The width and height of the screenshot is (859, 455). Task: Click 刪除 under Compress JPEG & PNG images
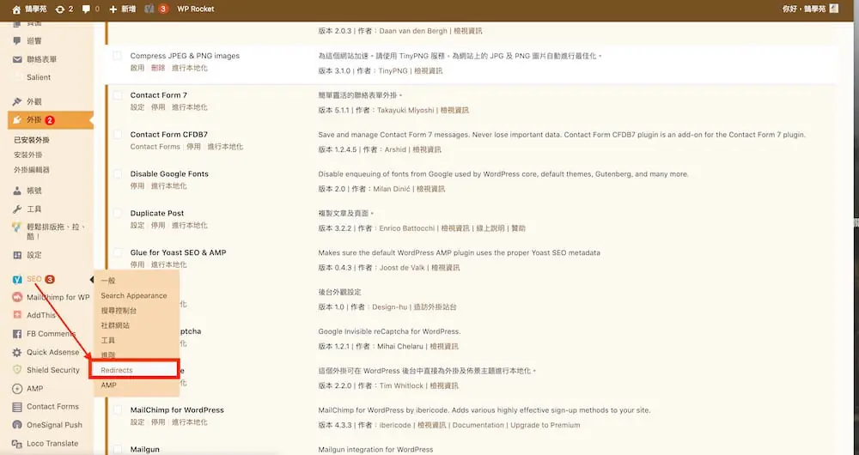coord(158,69)
